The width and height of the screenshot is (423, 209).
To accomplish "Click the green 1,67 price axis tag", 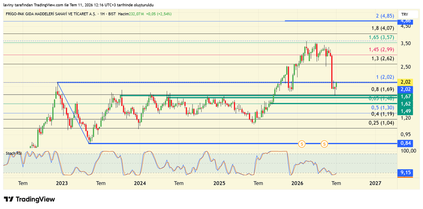I will 406,96.
